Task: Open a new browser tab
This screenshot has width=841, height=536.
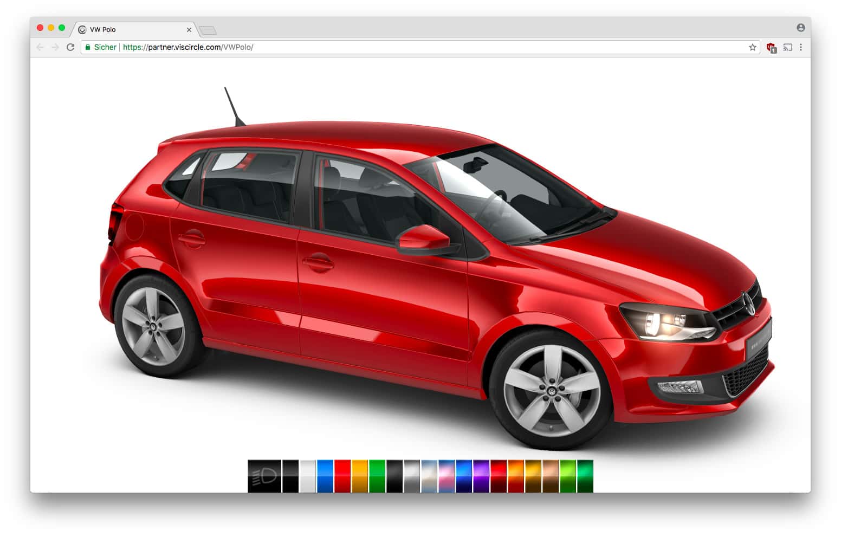Action: click(208, 30)
